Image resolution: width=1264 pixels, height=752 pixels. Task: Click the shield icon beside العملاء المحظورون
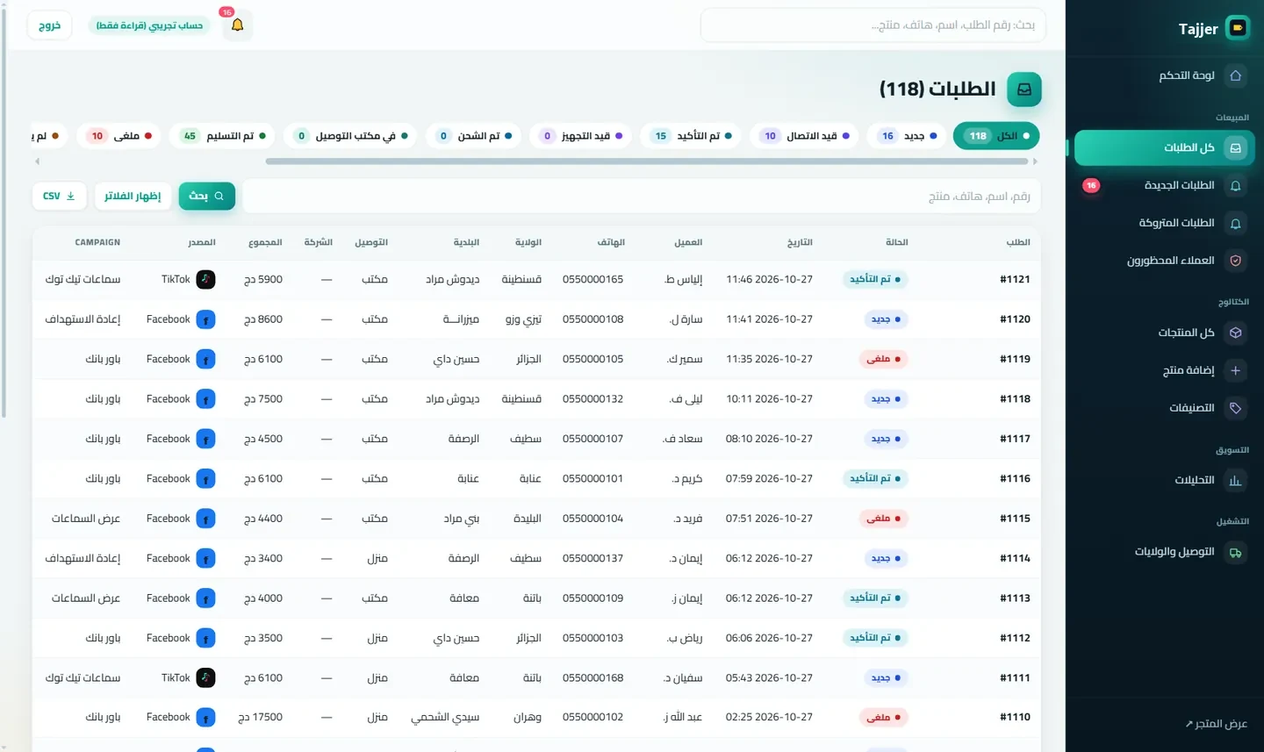click(x=1235, y=261)
